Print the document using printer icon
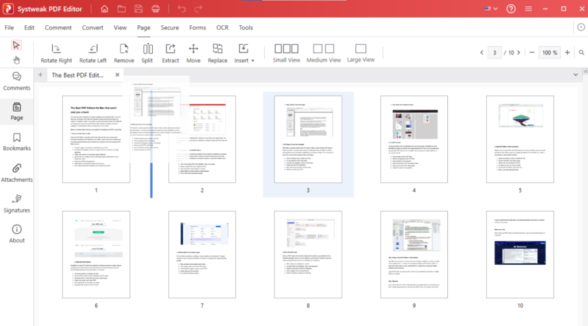The image size is (588, 326). 156,9
